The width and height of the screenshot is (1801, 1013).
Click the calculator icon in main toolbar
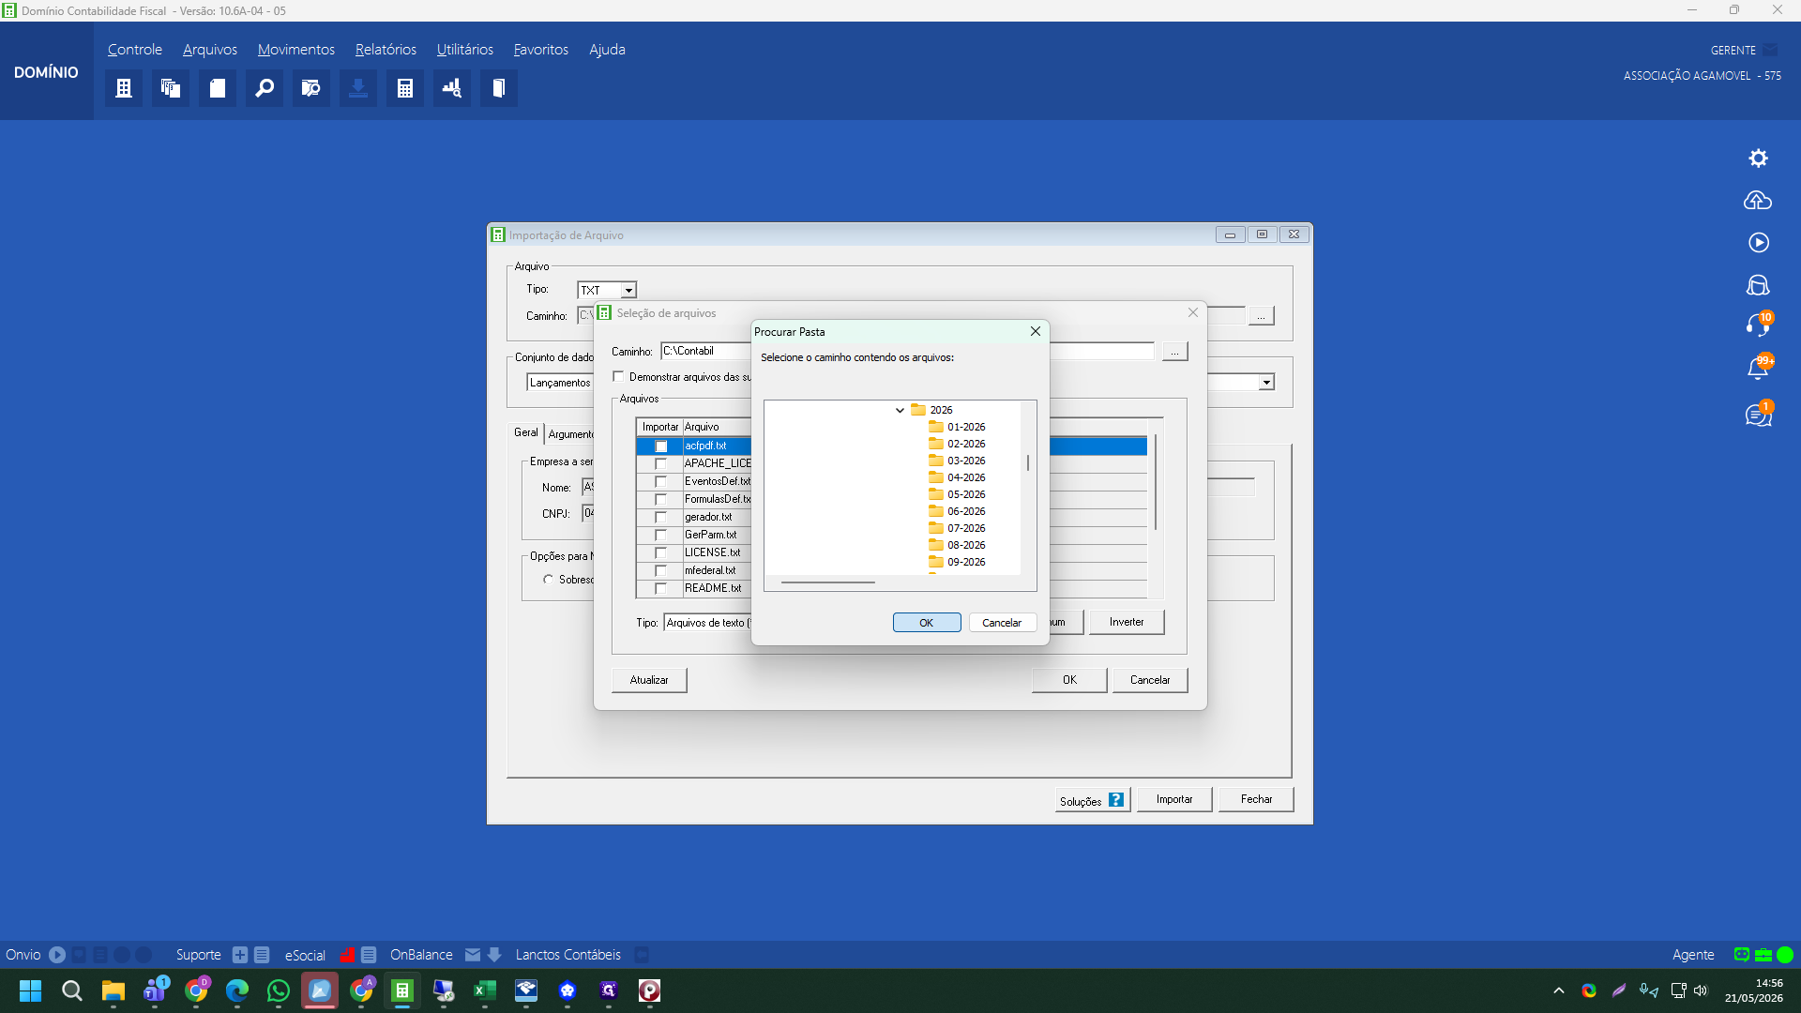click(x=405, y=88)
